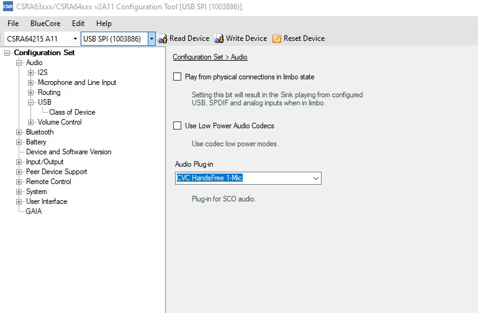This screenshot has height=313, width=478.
Task: Click the CSR application icon in title bar
Action: tap(7, 7)
